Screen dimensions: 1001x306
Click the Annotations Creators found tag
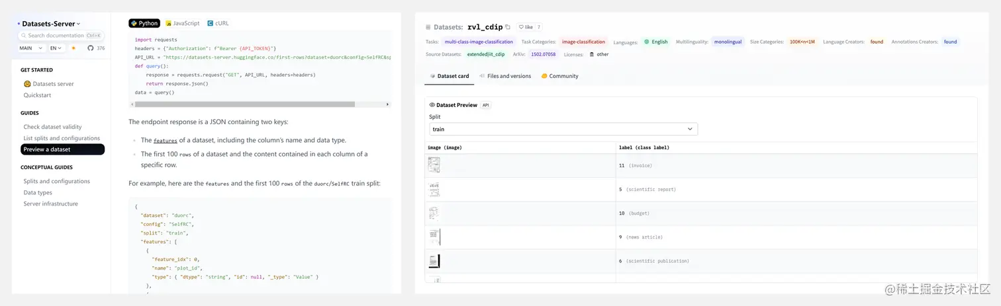pos(950,42)
